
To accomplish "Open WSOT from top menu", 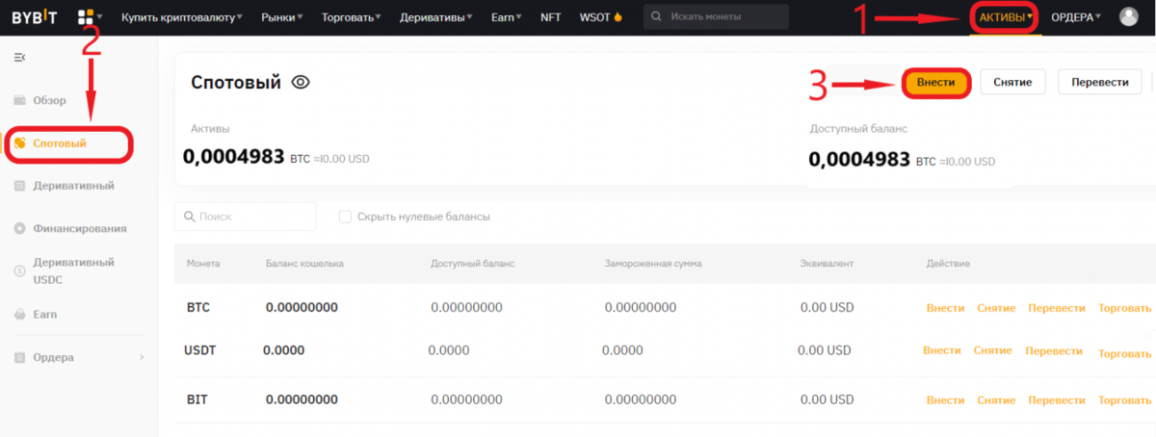I will pos(594,17).
